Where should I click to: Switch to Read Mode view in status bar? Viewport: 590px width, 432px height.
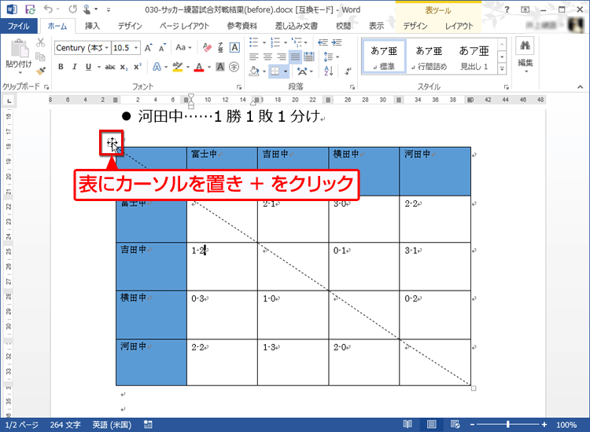coord(407,424)
